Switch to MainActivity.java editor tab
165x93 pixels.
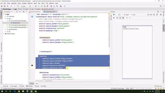50,12
